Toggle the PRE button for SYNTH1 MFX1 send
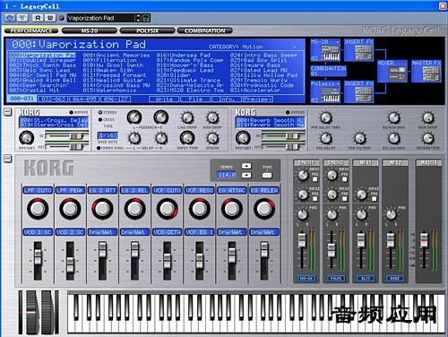The width and height of the screenshot is (448, 337). click(x=314, y=179)
